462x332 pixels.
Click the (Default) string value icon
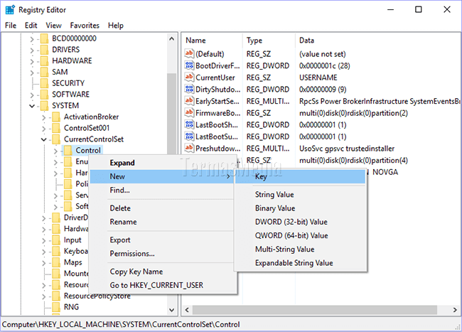(189, 53)
